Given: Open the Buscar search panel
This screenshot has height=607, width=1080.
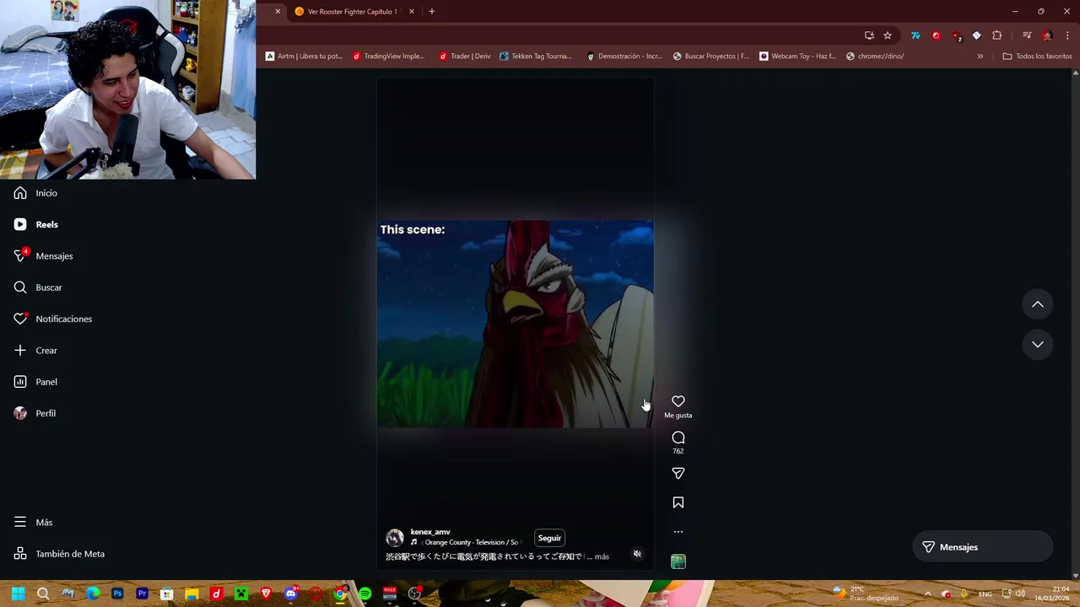Looking at the screenshot, I should pos(37,287).
